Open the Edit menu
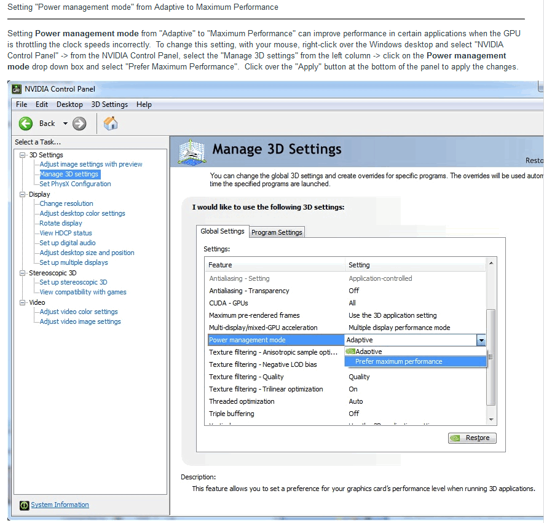Screen dimensions: 544x523 pos(42,104)
